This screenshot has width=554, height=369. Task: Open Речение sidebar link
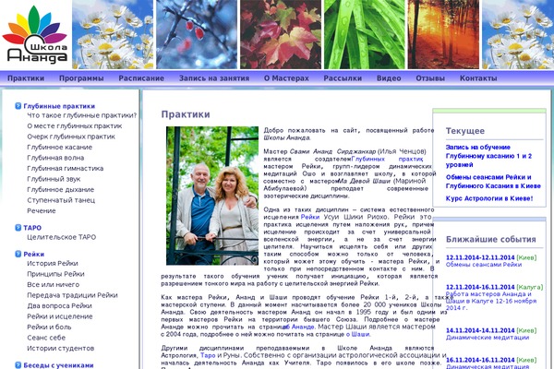pyautogui.click(x=42, y=211)
